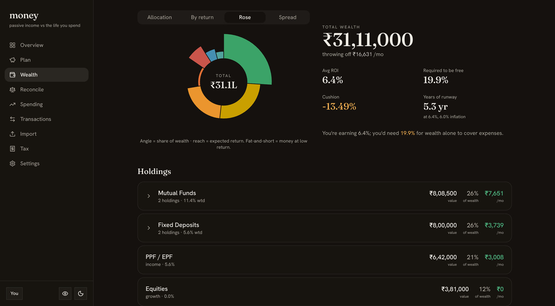Viewport: 555px width, 306px height.
Task: Go to the Spending page label
Action: (31, 104)
